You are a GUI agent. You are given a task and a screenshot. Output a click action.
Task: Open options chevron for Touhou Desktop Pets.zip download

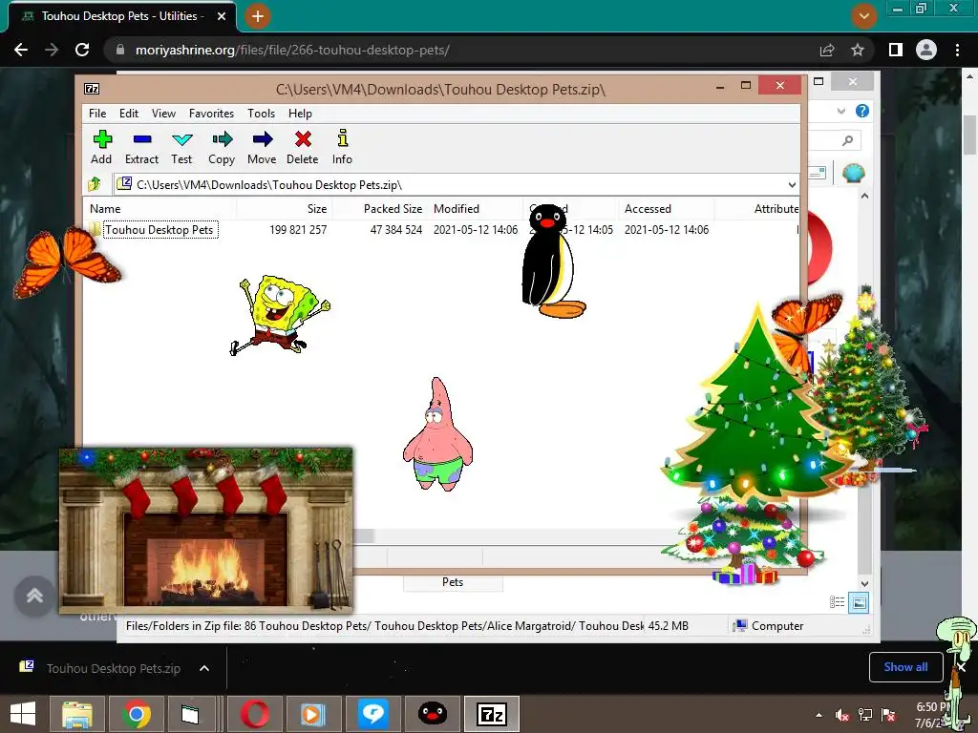tap(204, 668)
